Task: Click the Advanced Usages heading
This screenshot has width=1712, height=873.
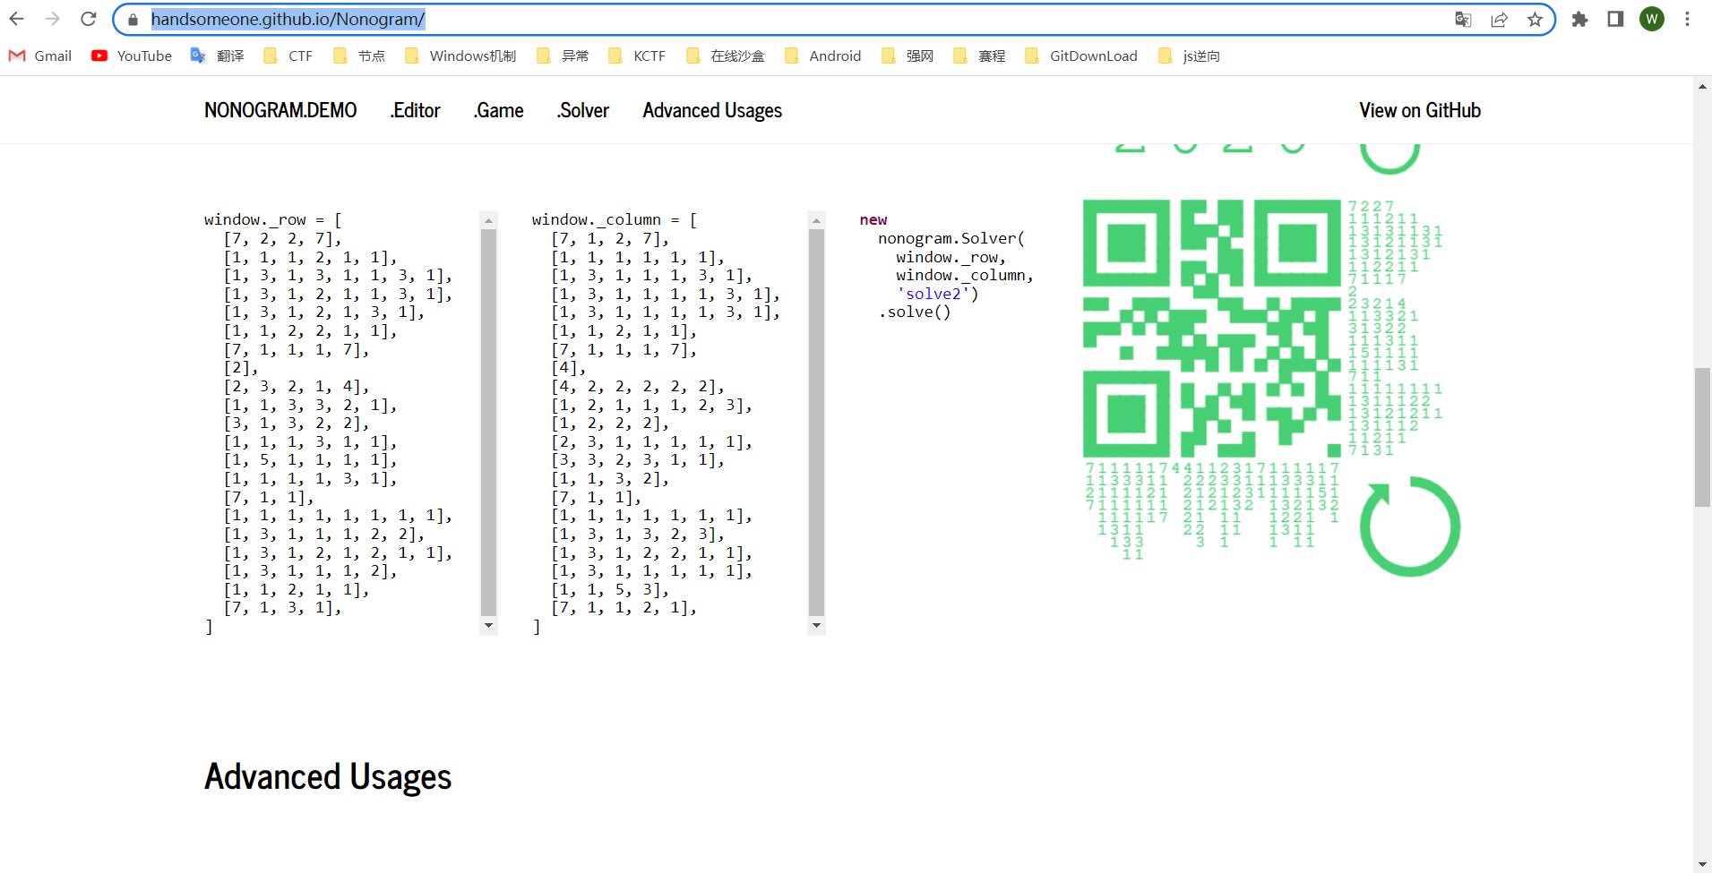Action: click(328, 777)
